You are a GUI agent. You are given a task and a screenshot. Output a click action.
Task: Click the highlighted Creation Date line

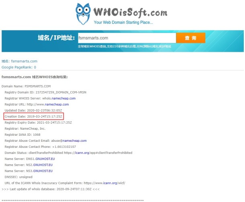(x=33, y=116)
